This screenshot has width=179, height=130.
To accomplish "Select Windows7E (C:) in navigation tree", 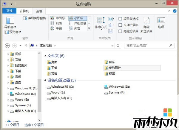I will pos(24,88).
